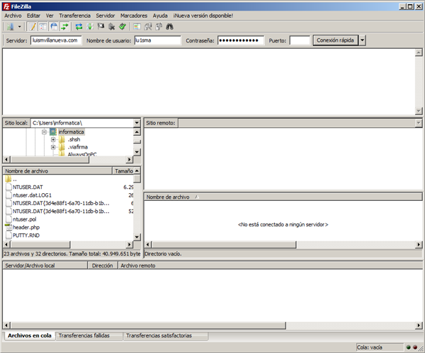Open filename filters dialog icon

[x=137, y=27]
